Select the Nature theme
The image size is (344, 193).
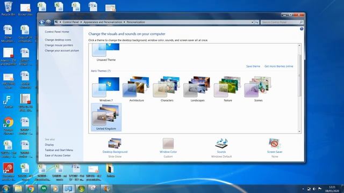(228, 89)
